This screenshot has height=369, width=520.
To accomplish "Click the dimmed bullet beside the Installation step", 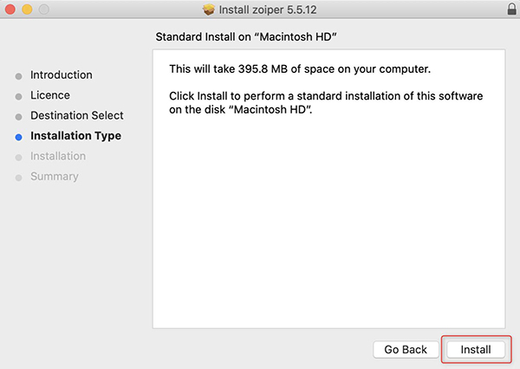I will pyautogui.click(x=19, y=157).
